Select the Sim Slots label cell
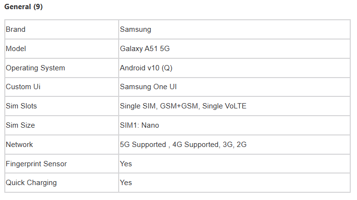Screen dimensions: 357x200 (x=21, y=106)
